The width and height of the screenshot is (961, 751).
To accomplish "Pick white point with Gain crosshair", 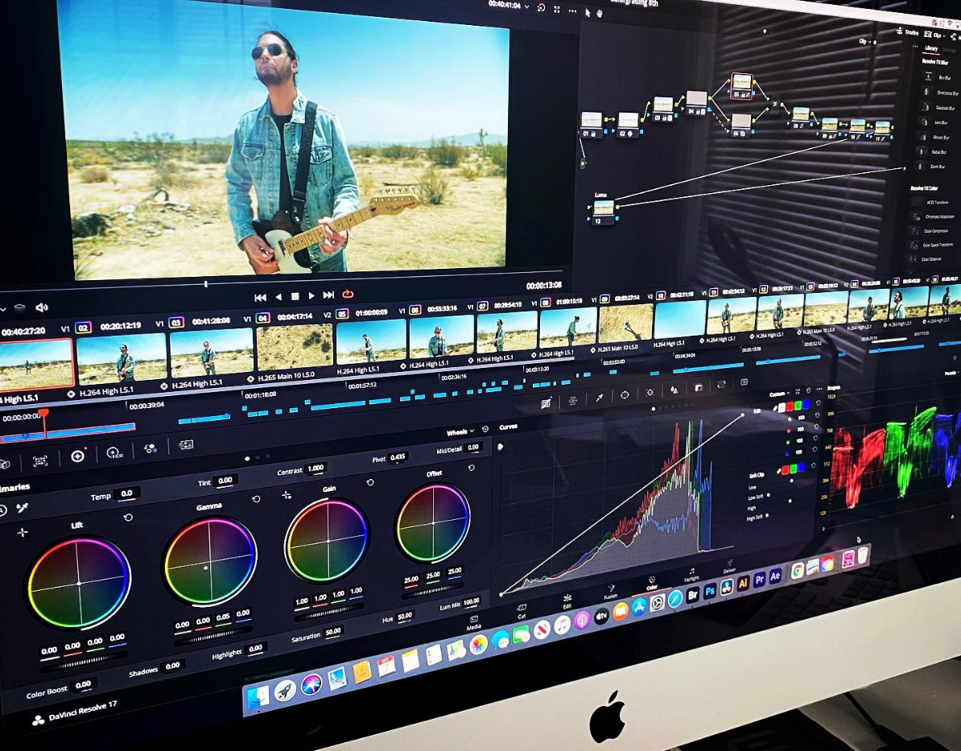I will coord(287,495).
